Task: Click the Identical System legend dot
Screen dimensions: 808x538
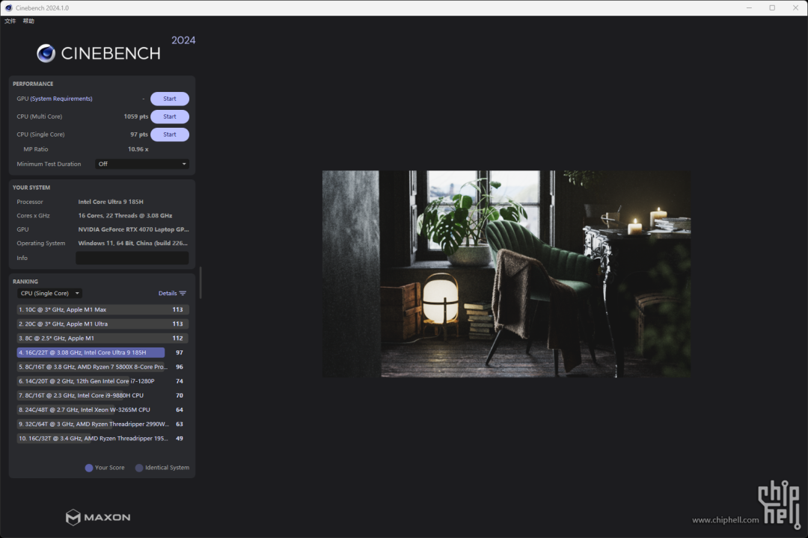Action: coord(139,468)
